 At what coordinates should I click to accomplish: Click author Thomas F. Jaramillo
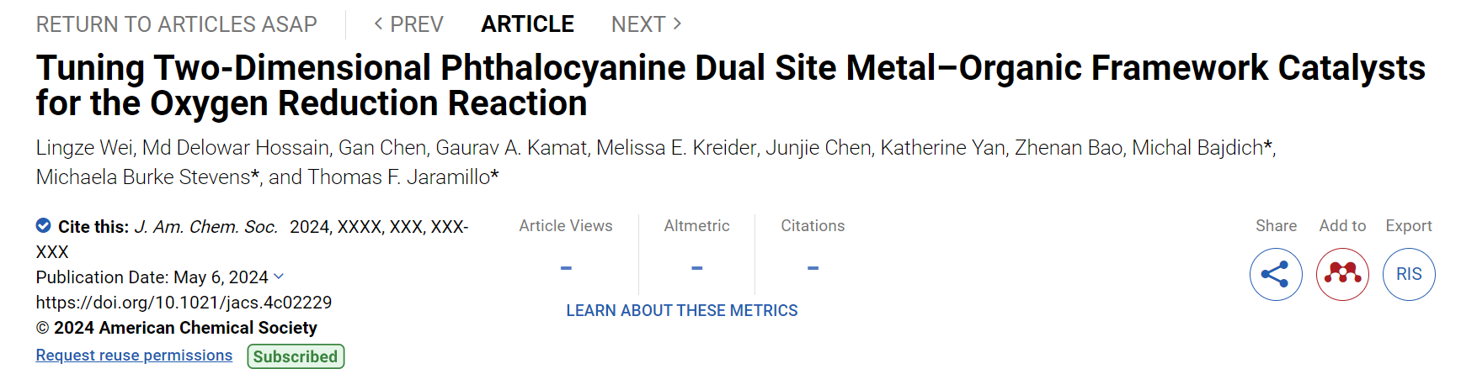pyautogui.click(x=399, y=177)
